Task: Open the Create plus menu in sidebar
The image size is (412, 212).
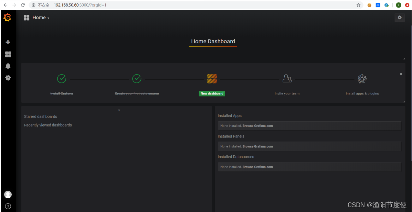Action: click(8, 42)
